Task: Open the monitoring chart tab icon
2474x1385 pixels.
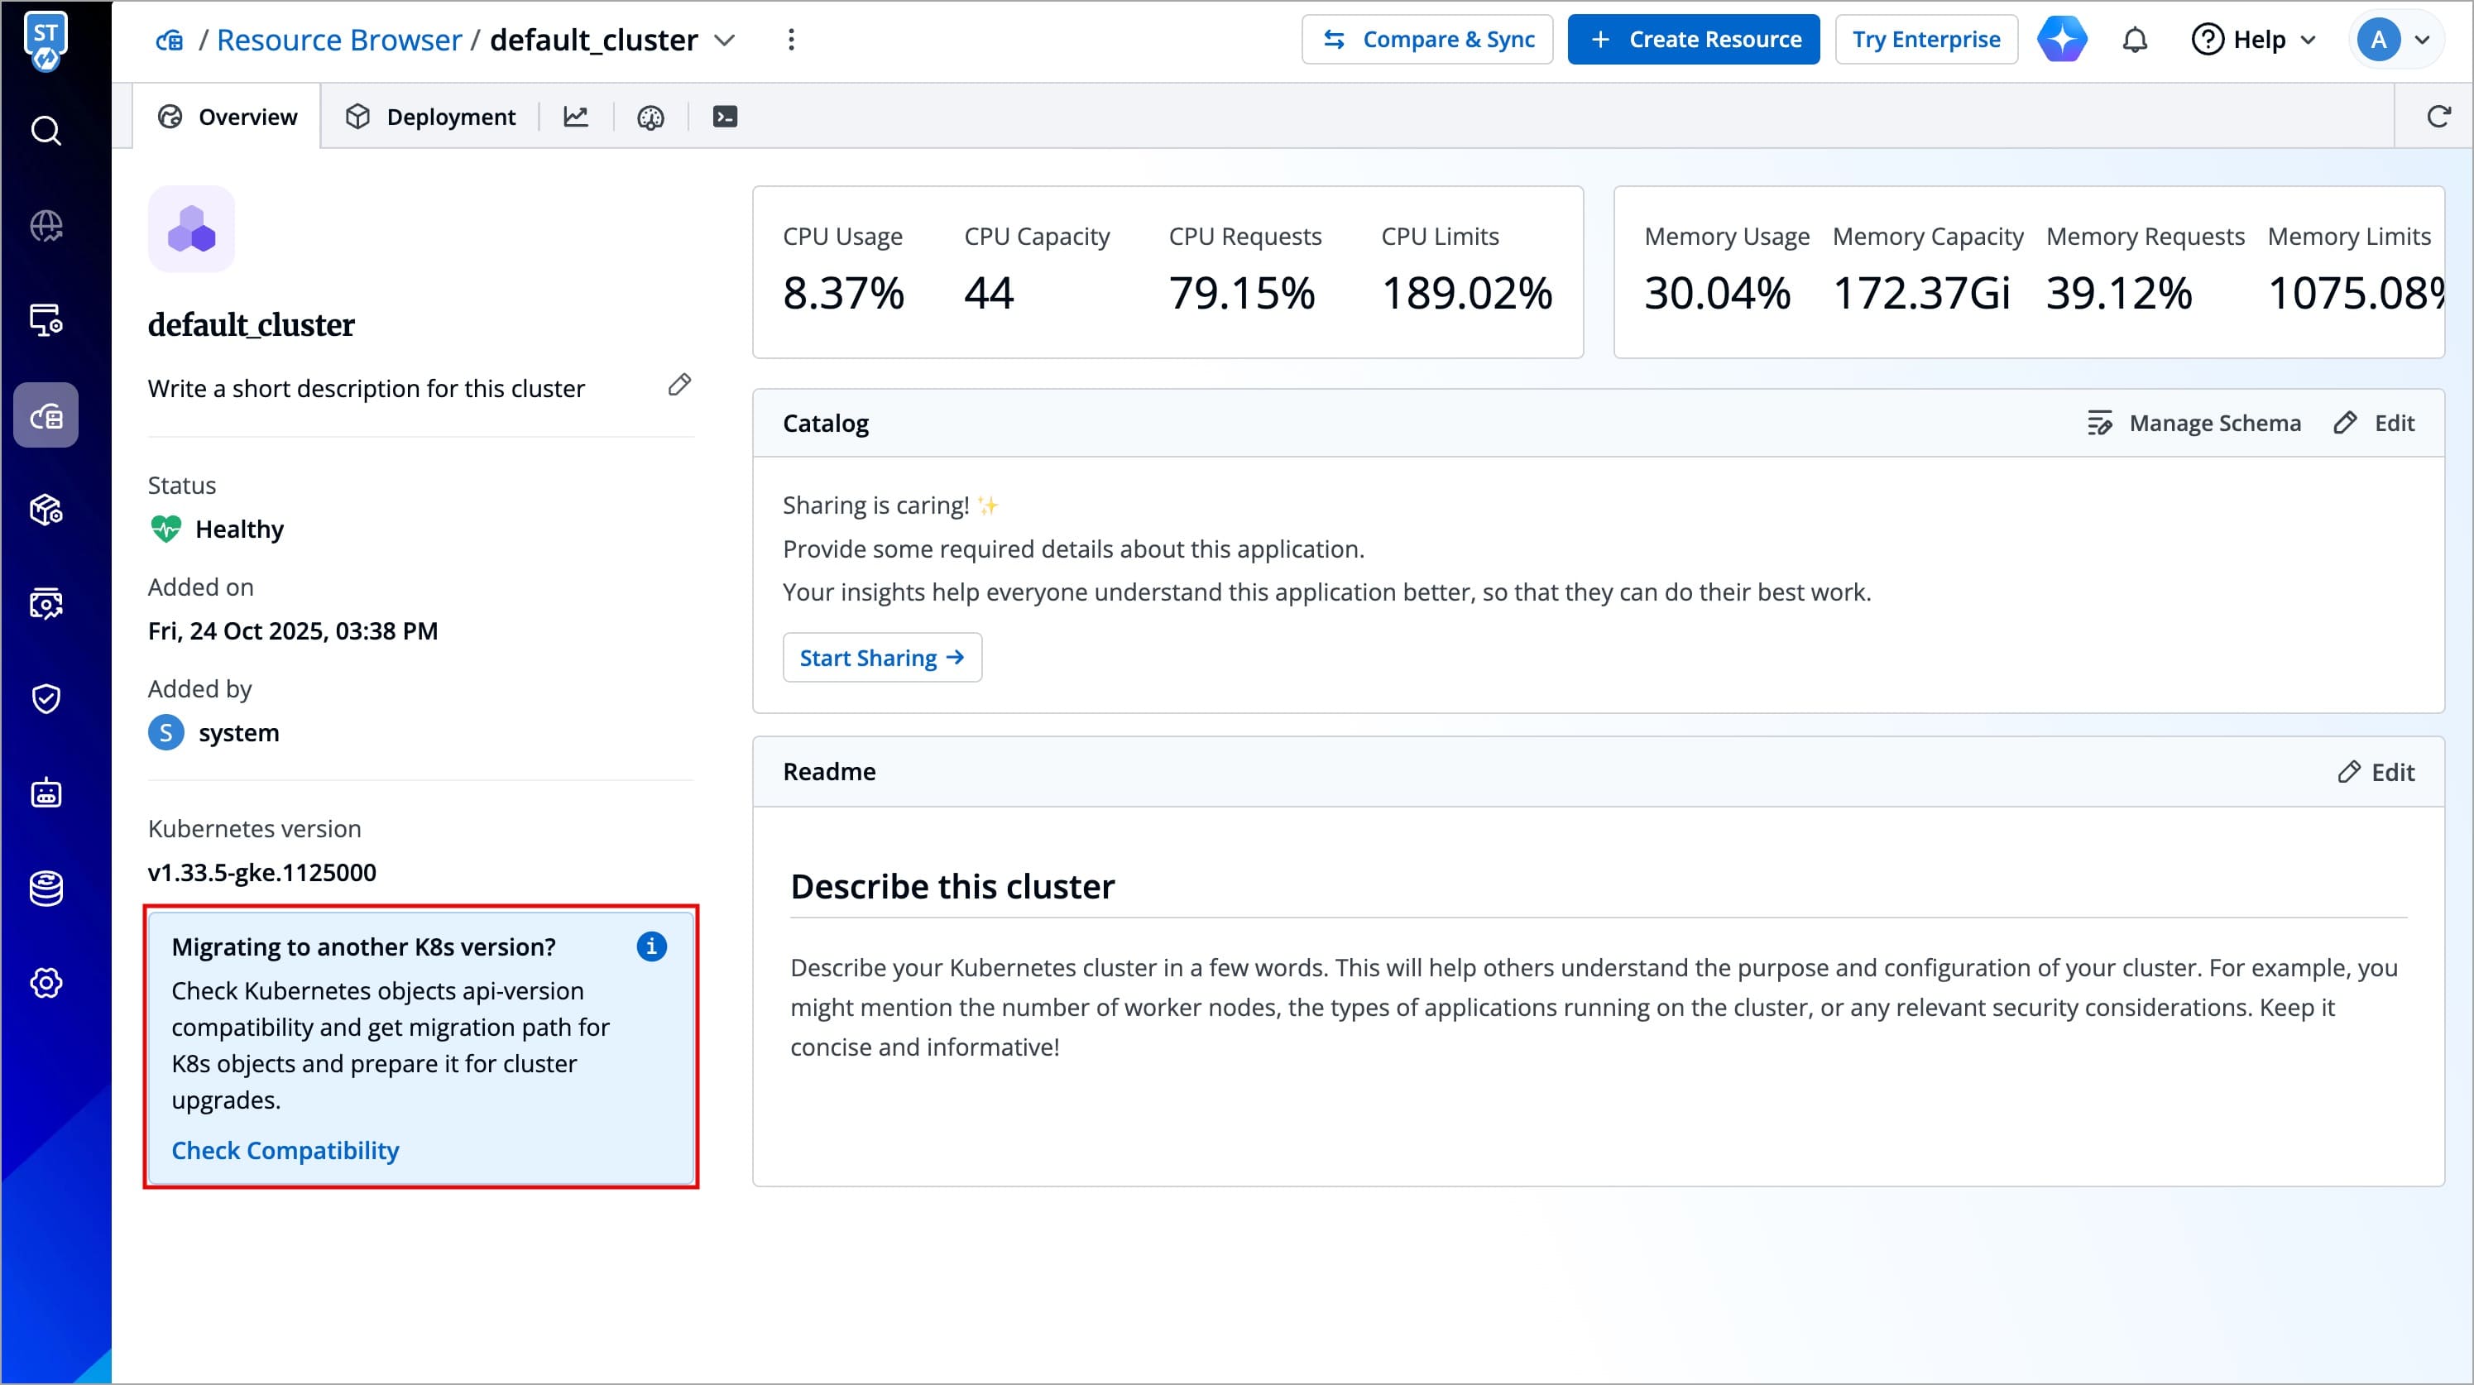Action: tap(576, 117)
